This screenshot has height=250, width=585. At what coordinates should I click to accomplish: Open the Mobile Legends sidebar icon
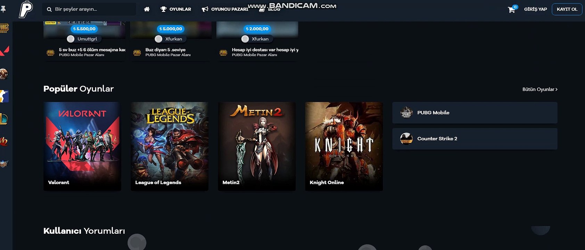tap(4, 164)
